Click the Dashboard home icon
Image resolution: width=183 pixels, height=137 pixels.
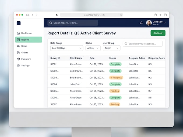point(19,33)
